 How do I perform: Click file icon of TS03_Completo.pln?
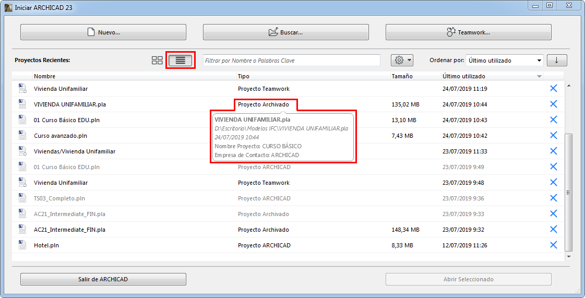point(22,198)
